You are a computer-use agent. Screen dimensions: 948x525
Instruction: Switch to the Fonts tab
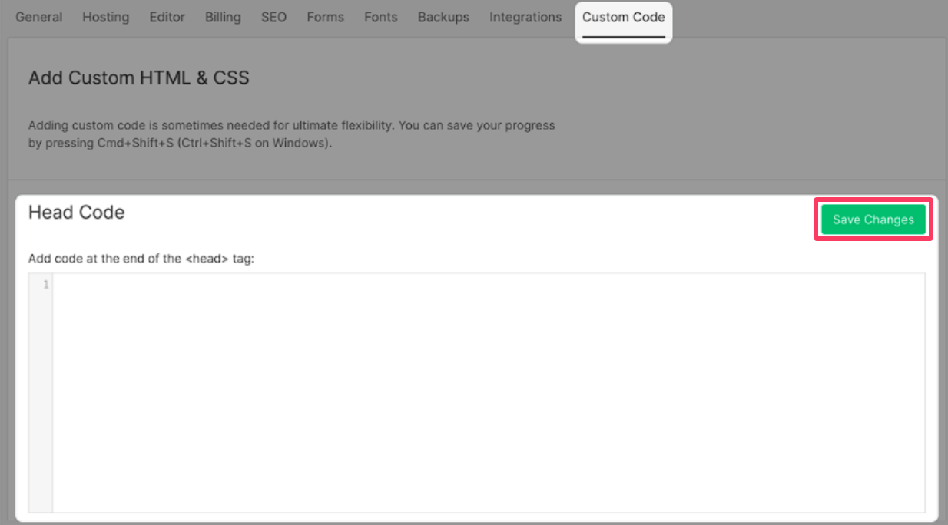tap(381, 17)
